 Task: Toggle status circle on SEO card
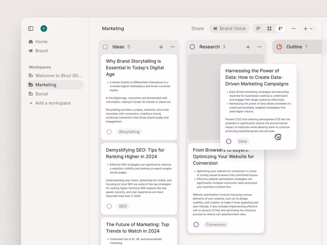click(x=109, y=206)
